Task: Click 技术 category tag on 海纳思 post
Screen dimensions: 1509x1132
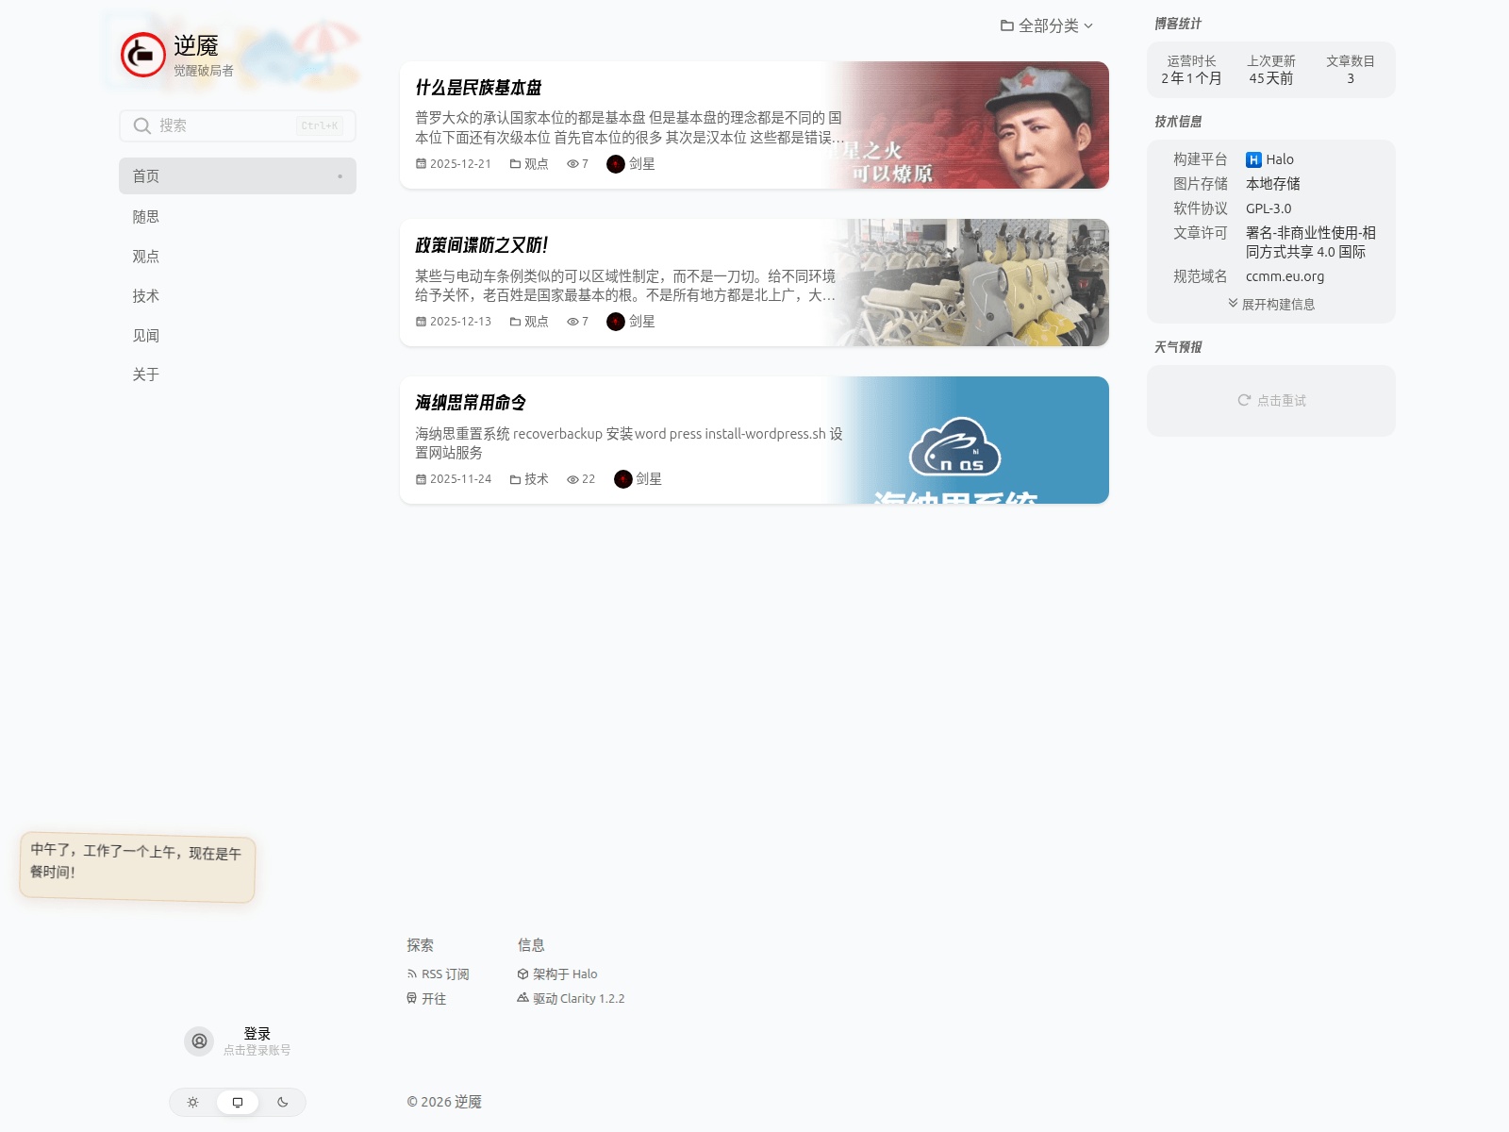Action: point(529,479)
